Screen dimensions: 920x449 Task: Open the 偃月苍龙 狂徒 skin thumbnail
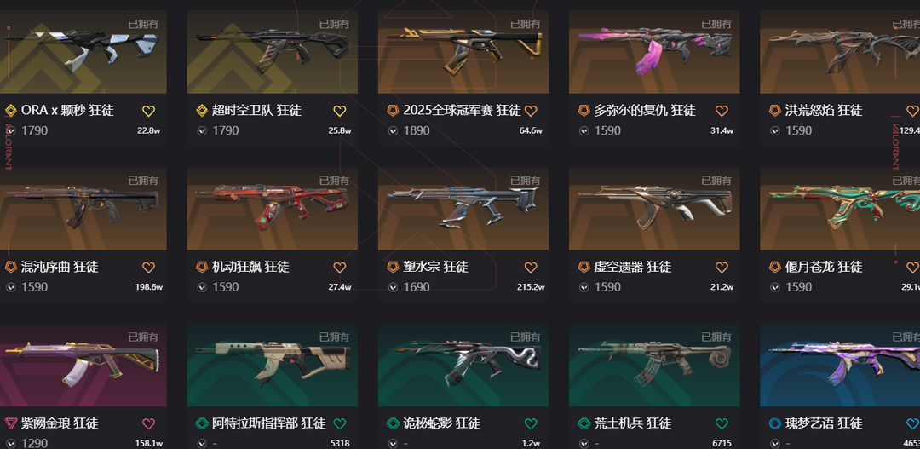tap(840, 209)
